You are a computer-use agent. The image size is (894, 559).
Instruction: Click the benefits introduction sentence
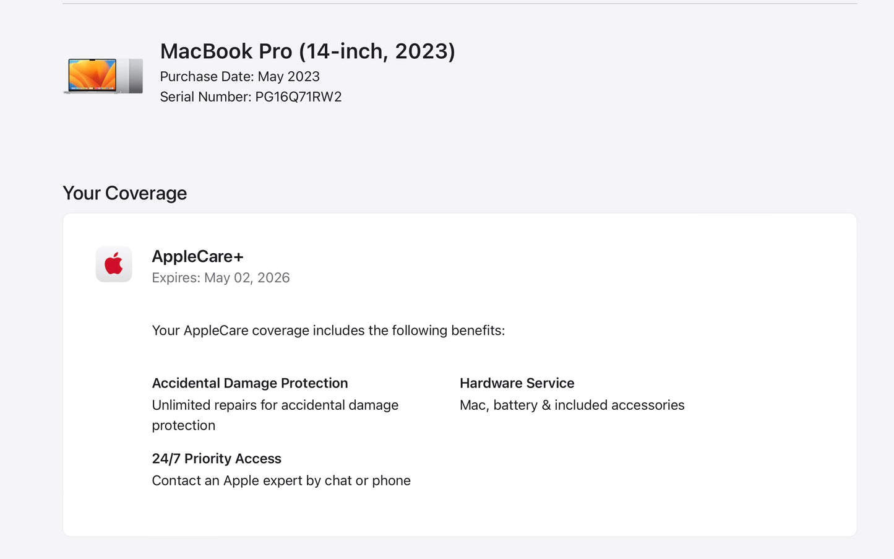coord(328,330)
